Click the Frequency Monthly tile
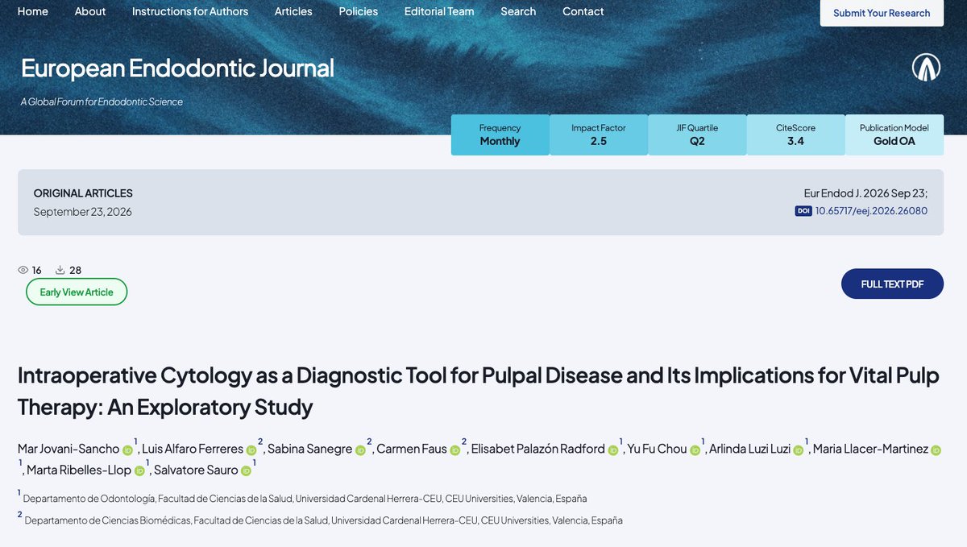The width and height of the screenshot is (967, 547). click(500, 135)
